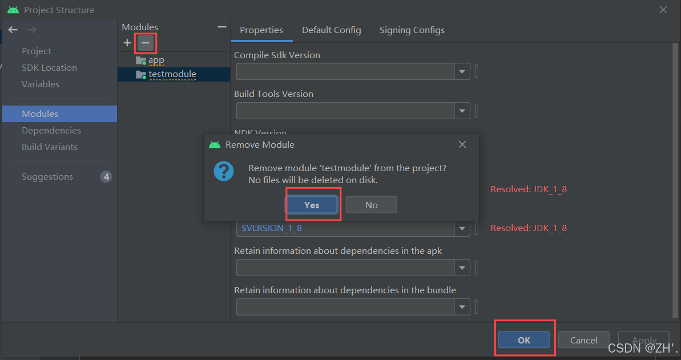Viewport: 681px width, 360px height.
Task: Click the question mark icon in the dialog
Action: pos(224,172)
